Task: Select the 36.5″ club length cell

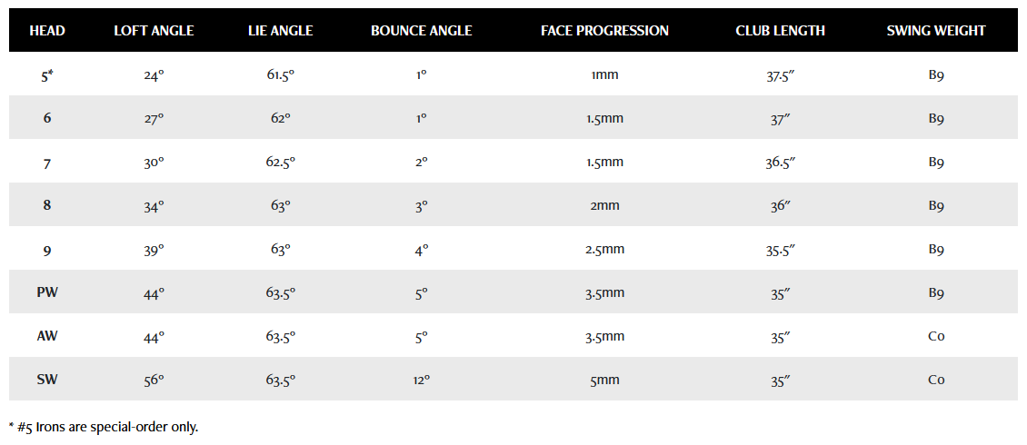Action: tap(780, 163)
